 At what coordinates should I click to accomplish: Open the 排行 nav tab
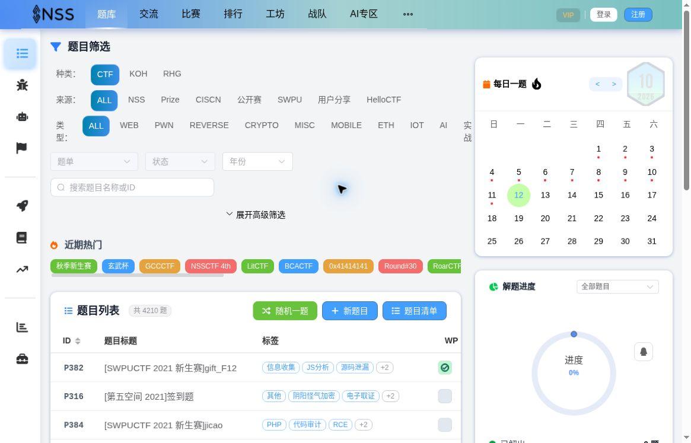[233, 14]
